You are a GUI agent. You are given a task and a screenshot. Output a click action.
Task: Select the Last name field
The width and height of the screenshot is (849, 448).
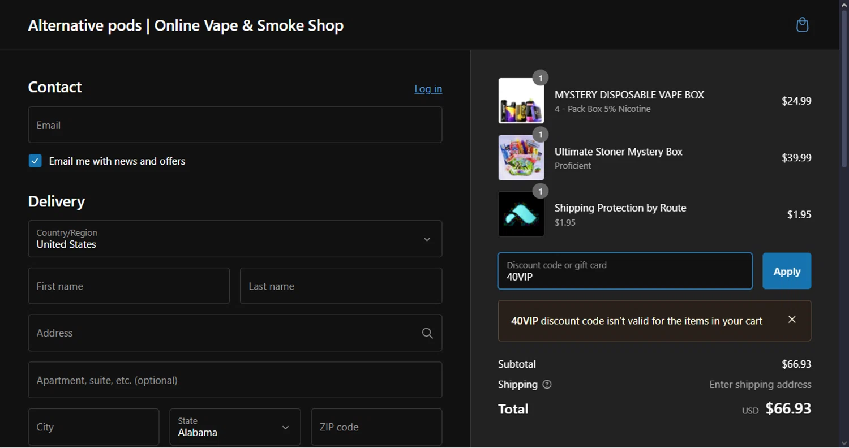click(x=341, y=286)
